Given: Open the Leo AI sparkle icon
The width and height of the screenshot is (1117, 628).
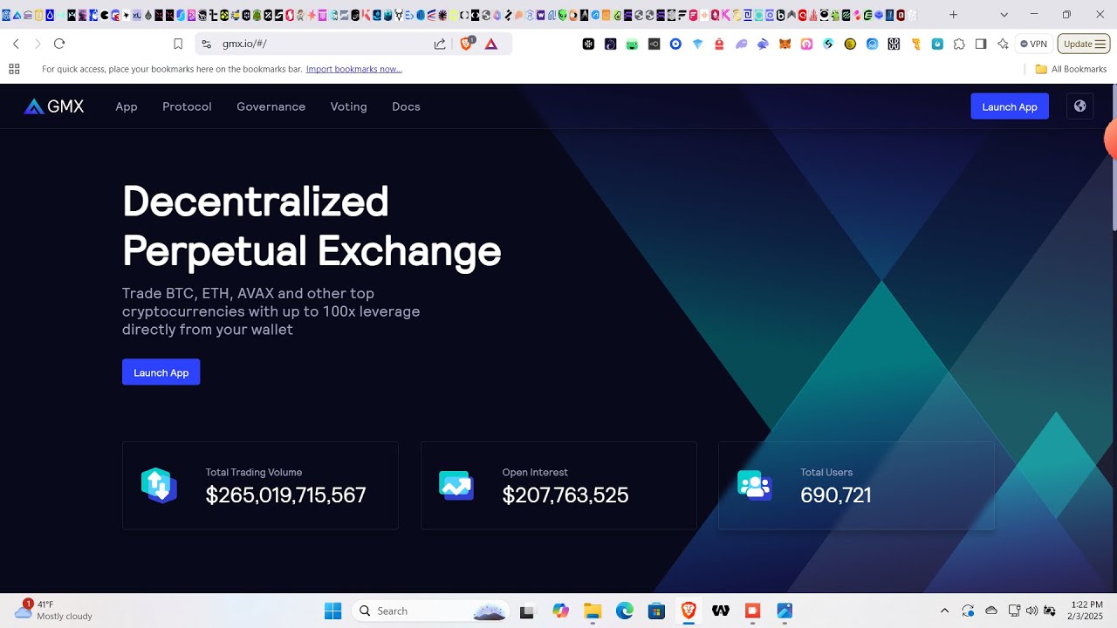Looking at the screenshot, I should point(1003,44).
